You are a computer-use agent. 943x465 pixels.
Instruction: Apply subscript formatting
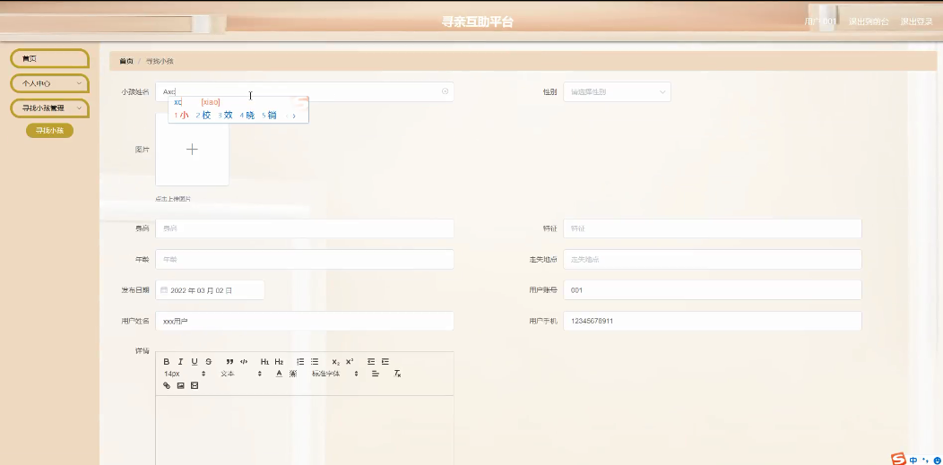pyautogui.click(x=335, y=362)
